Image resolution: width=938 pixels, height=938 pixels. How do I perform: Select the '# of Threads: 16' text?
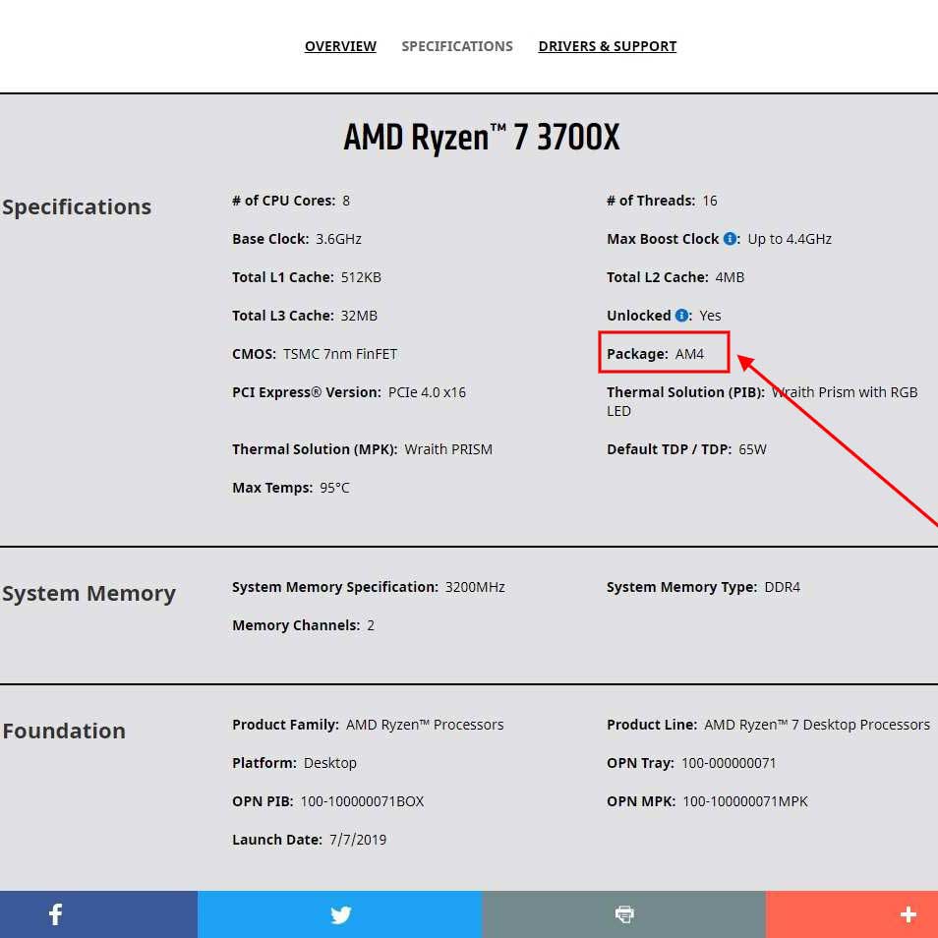[x=662, y=201]
